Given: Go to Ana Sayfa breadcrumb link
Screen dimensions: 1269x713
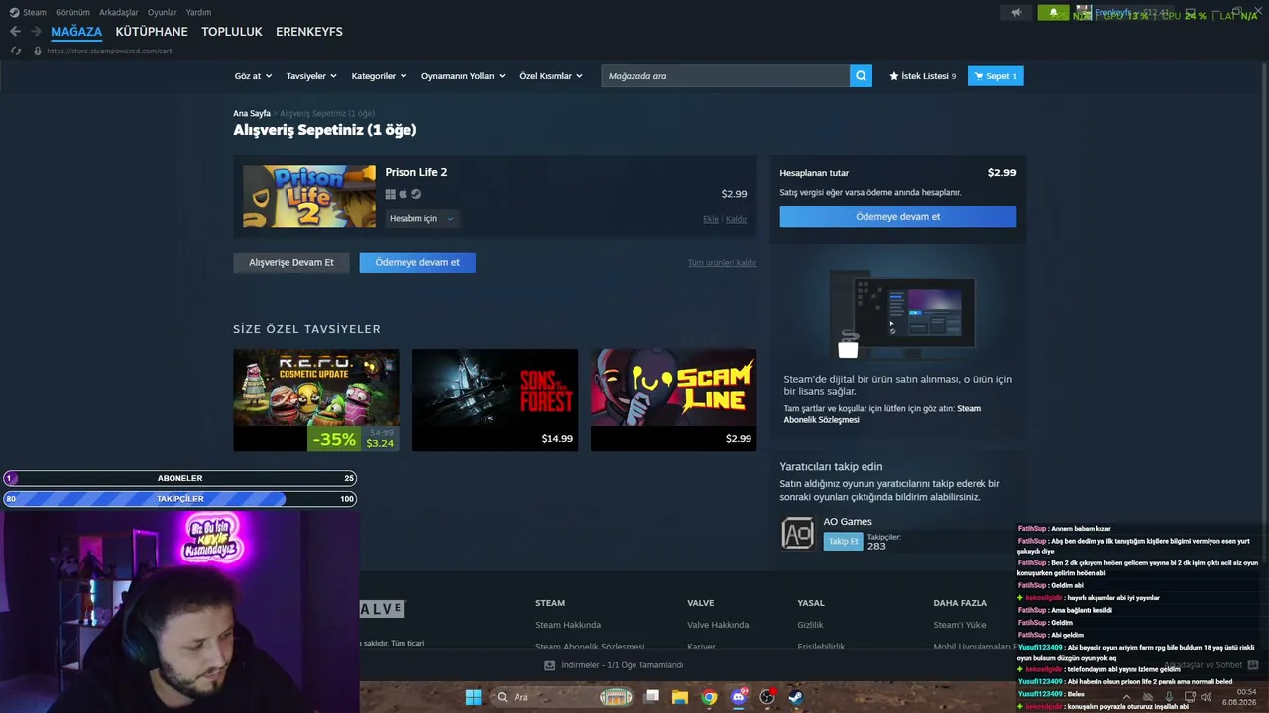Looking at the screenshot, I should [x=252, y=114].
